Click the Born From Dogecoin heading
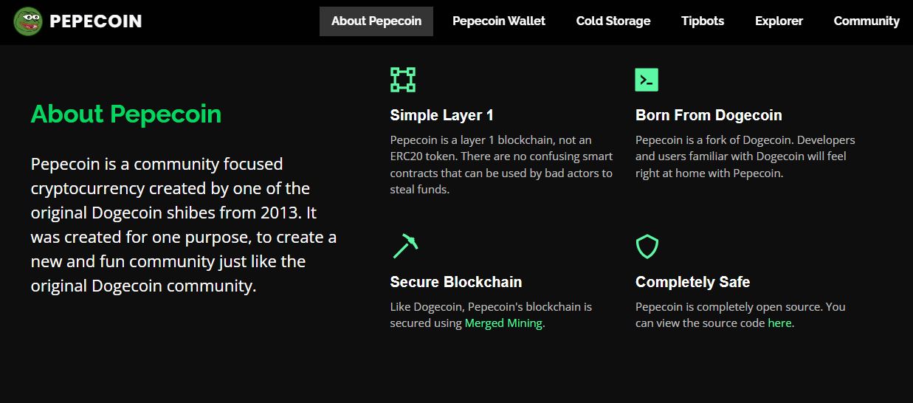This screenshot has height=403, width=913. tap(708, 115)
